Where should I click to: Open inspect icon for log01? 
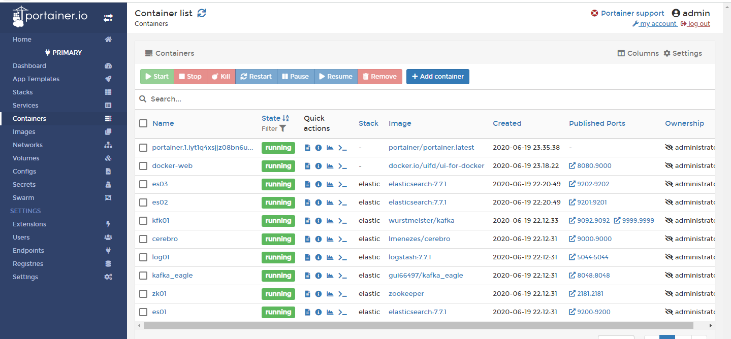click(319, 257)
